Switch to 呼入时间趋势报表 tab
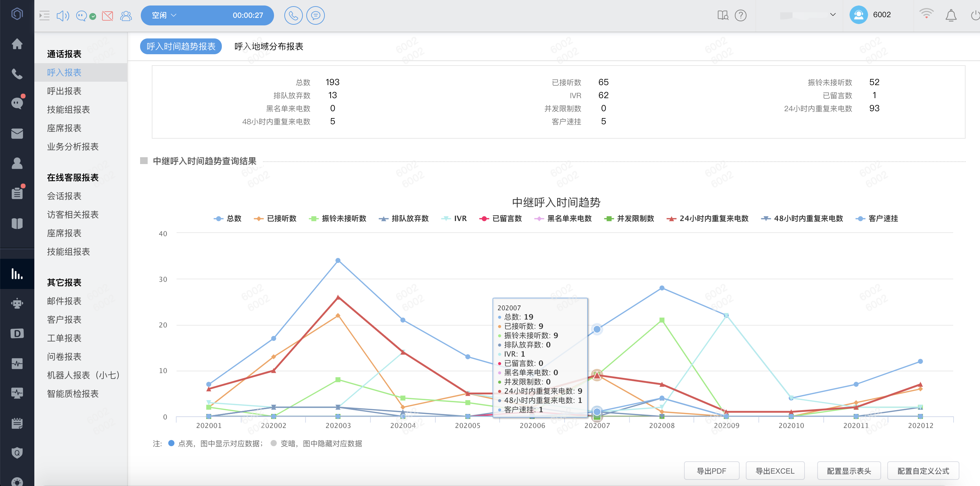 181,46
